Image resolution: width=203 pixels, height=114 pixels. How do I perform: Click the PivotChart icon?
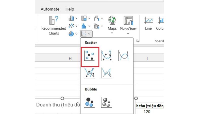pyautogui.click(x=128, y=21)
